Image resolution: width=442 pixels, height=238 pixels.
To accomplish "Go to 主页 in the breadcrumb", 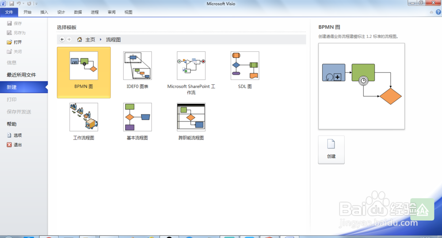I will point(90,40).
